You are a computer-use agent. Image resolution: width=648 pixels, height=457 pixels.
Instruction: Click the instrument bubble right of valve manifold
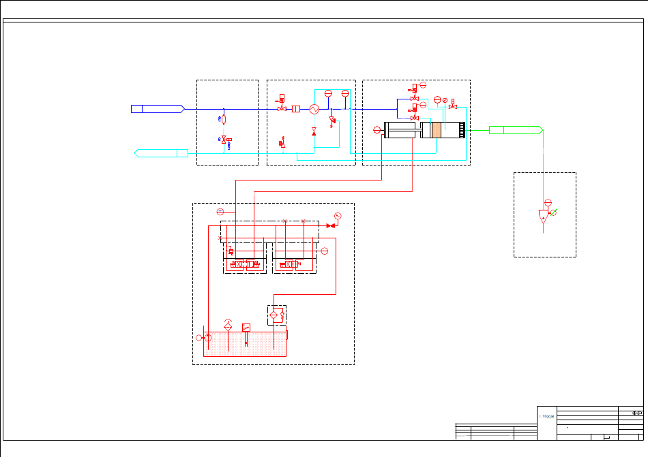click(x=325, y=251)
